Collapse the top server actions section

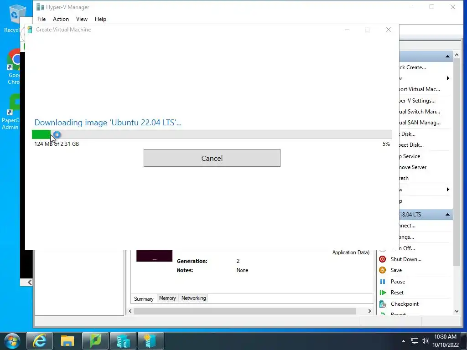tap(447, 56)
